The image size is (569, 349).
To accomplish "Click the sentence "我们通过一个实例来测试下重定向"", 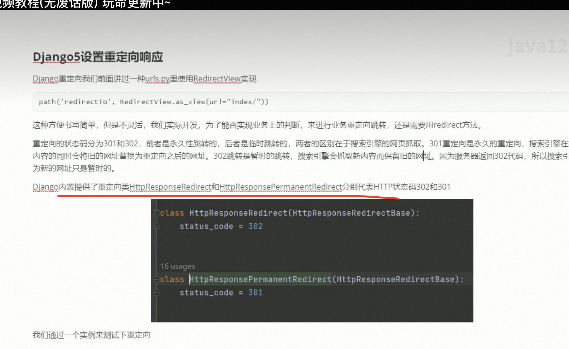I will click(91, 335).
